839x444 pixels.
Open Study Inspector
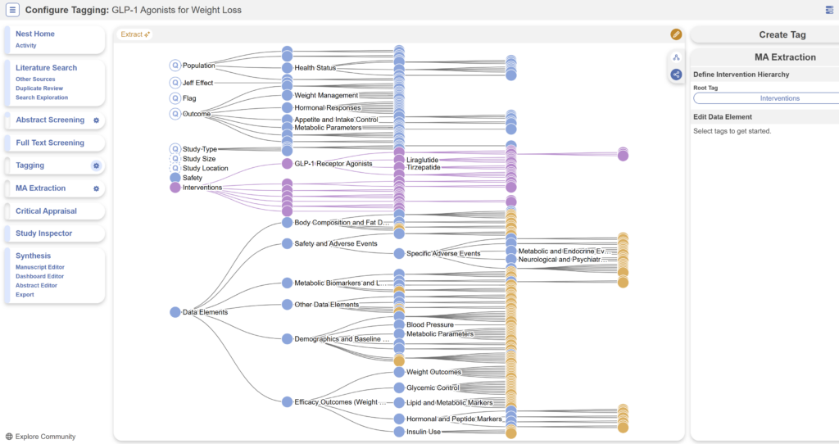click(x=44, y=233)
